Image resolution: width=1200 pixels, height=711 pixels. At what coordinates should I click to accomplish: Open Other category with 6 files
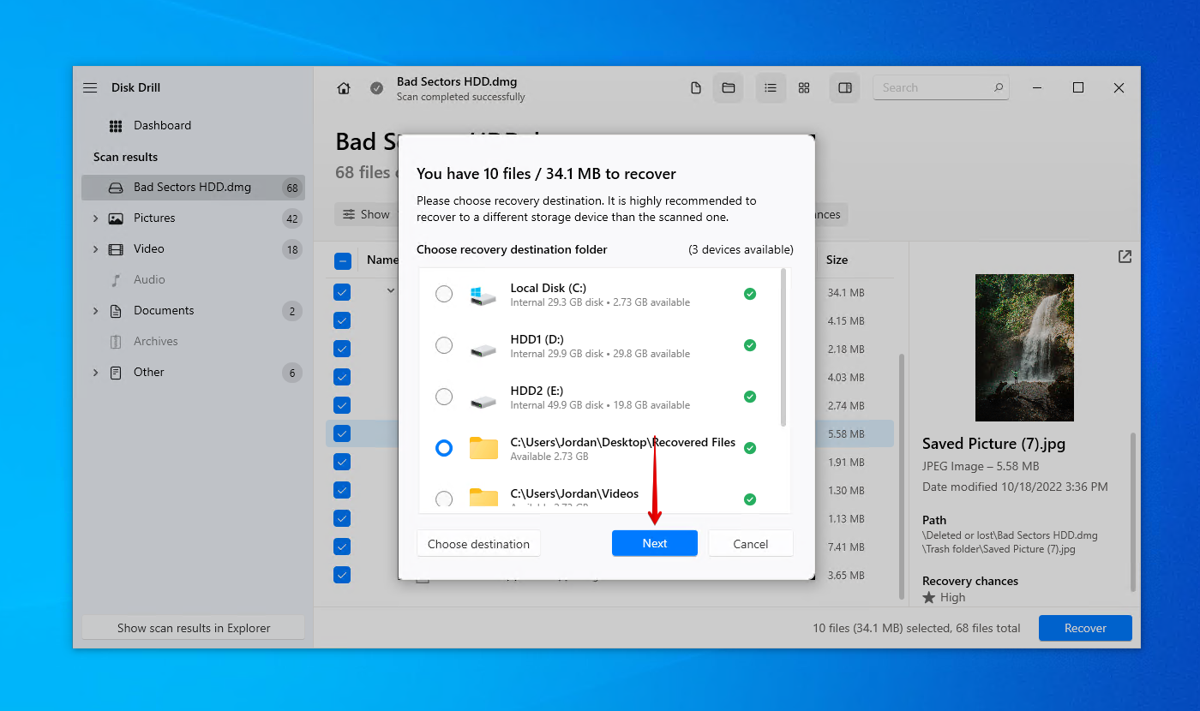point(193,373)
